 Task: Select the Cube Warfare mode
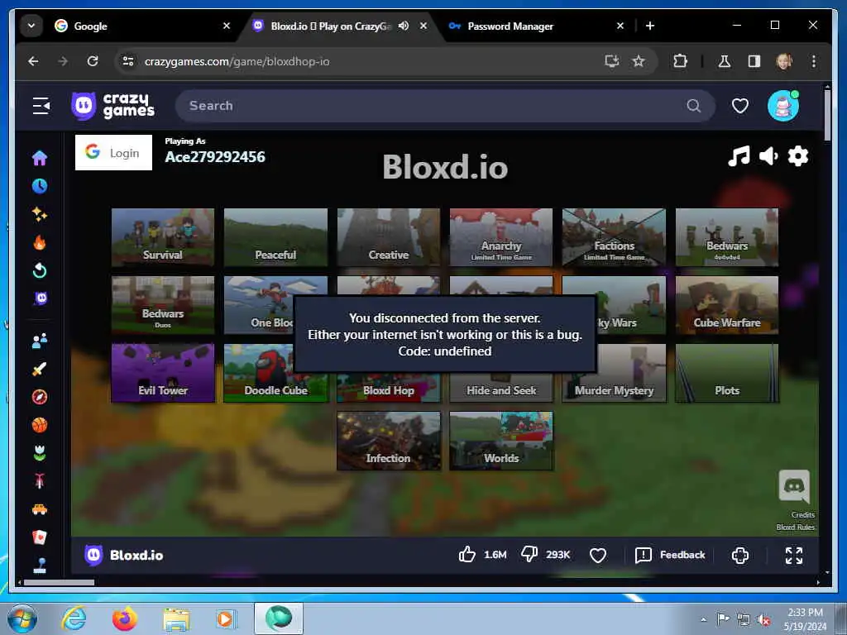[x=727, y=305]
